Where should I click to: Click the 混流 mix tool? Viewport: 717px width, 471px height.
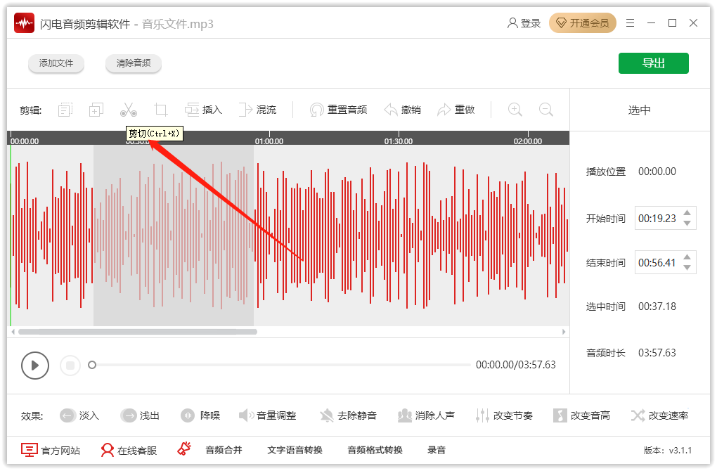click(257, 110)
